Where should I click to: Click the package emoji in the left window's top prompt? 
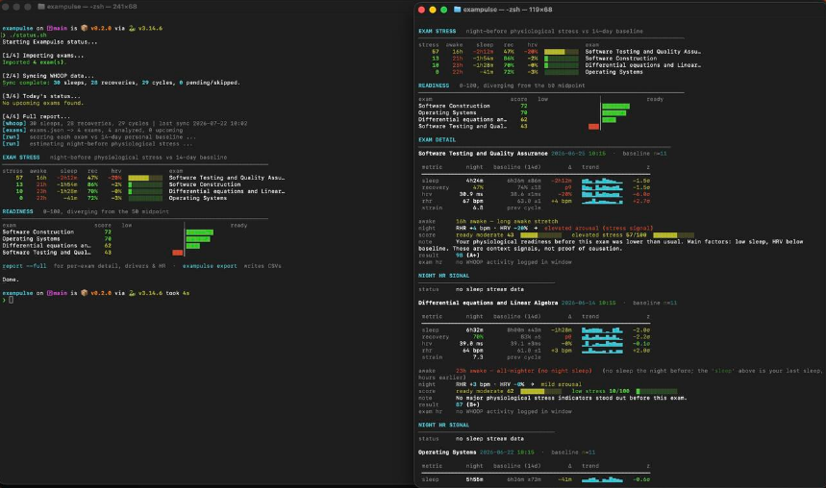[85, 29]
